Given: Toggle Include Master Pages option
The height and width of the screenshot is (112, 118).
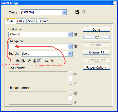Looking at the screenshot, I should (35, 61).
